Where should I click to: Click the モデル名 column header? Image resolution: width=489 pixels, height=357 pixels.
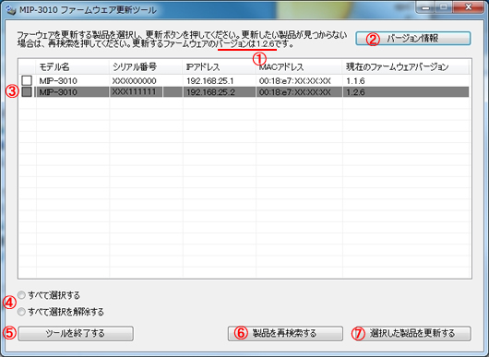(x=73, y=66)
